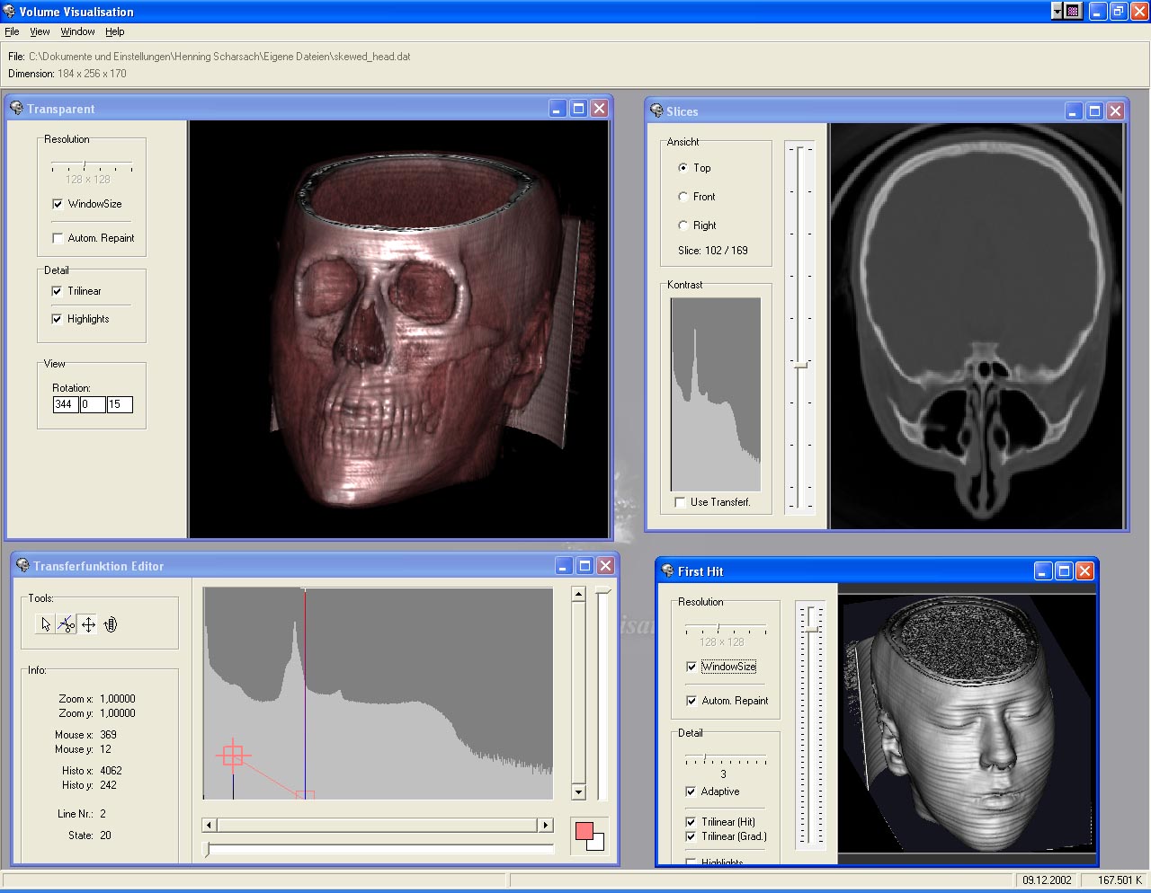Open the Window menu

coord(77,31)
